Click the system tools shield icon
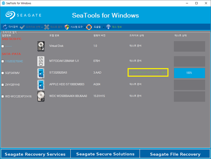The width and height of the screenshot is (211, 159). (67, 27)
